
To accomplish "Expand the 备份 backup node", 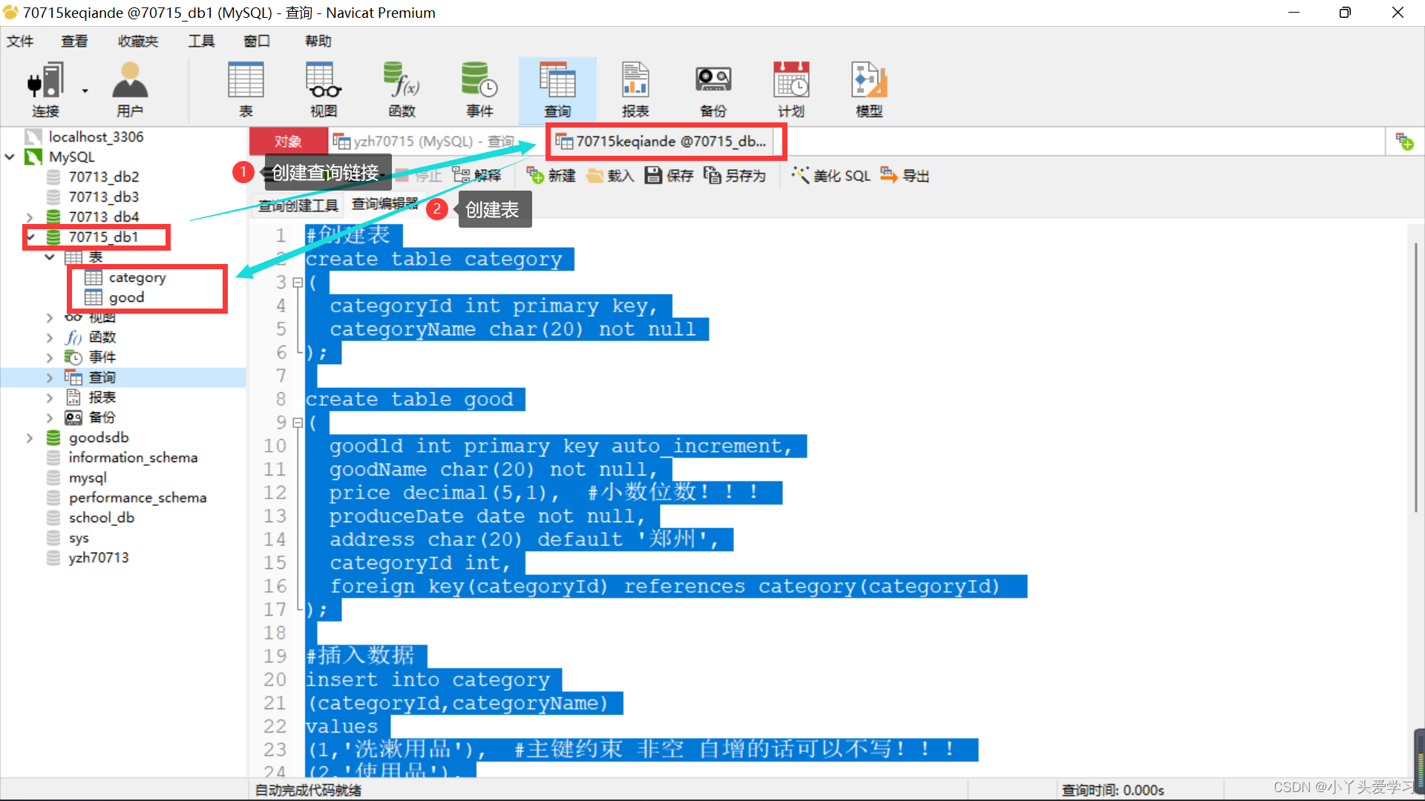I will 50,418.
